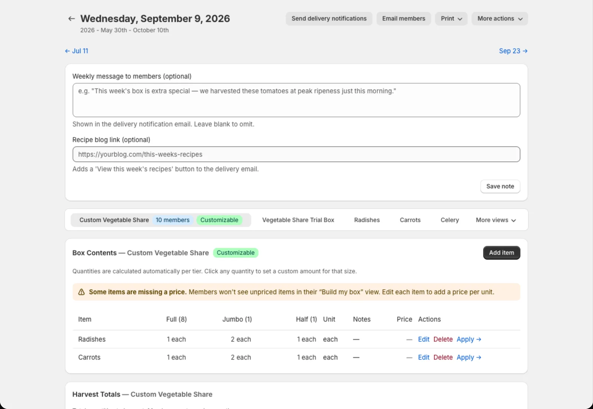
Task: Go to next delivery Sep 23
Action: 513,51
